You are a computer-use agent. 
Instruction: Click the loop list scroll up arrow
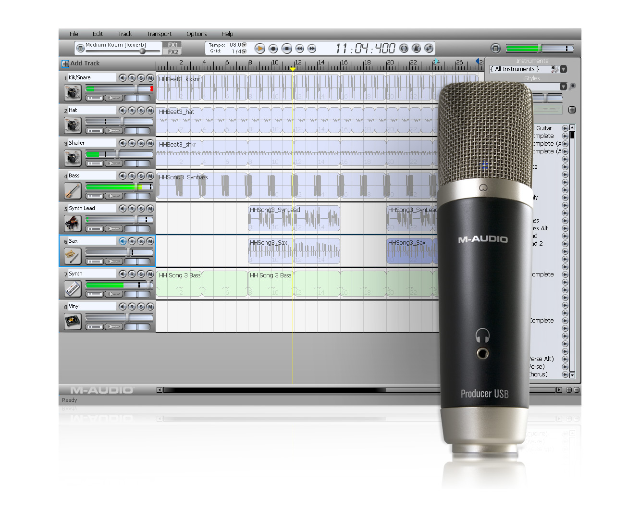(572, 128)
